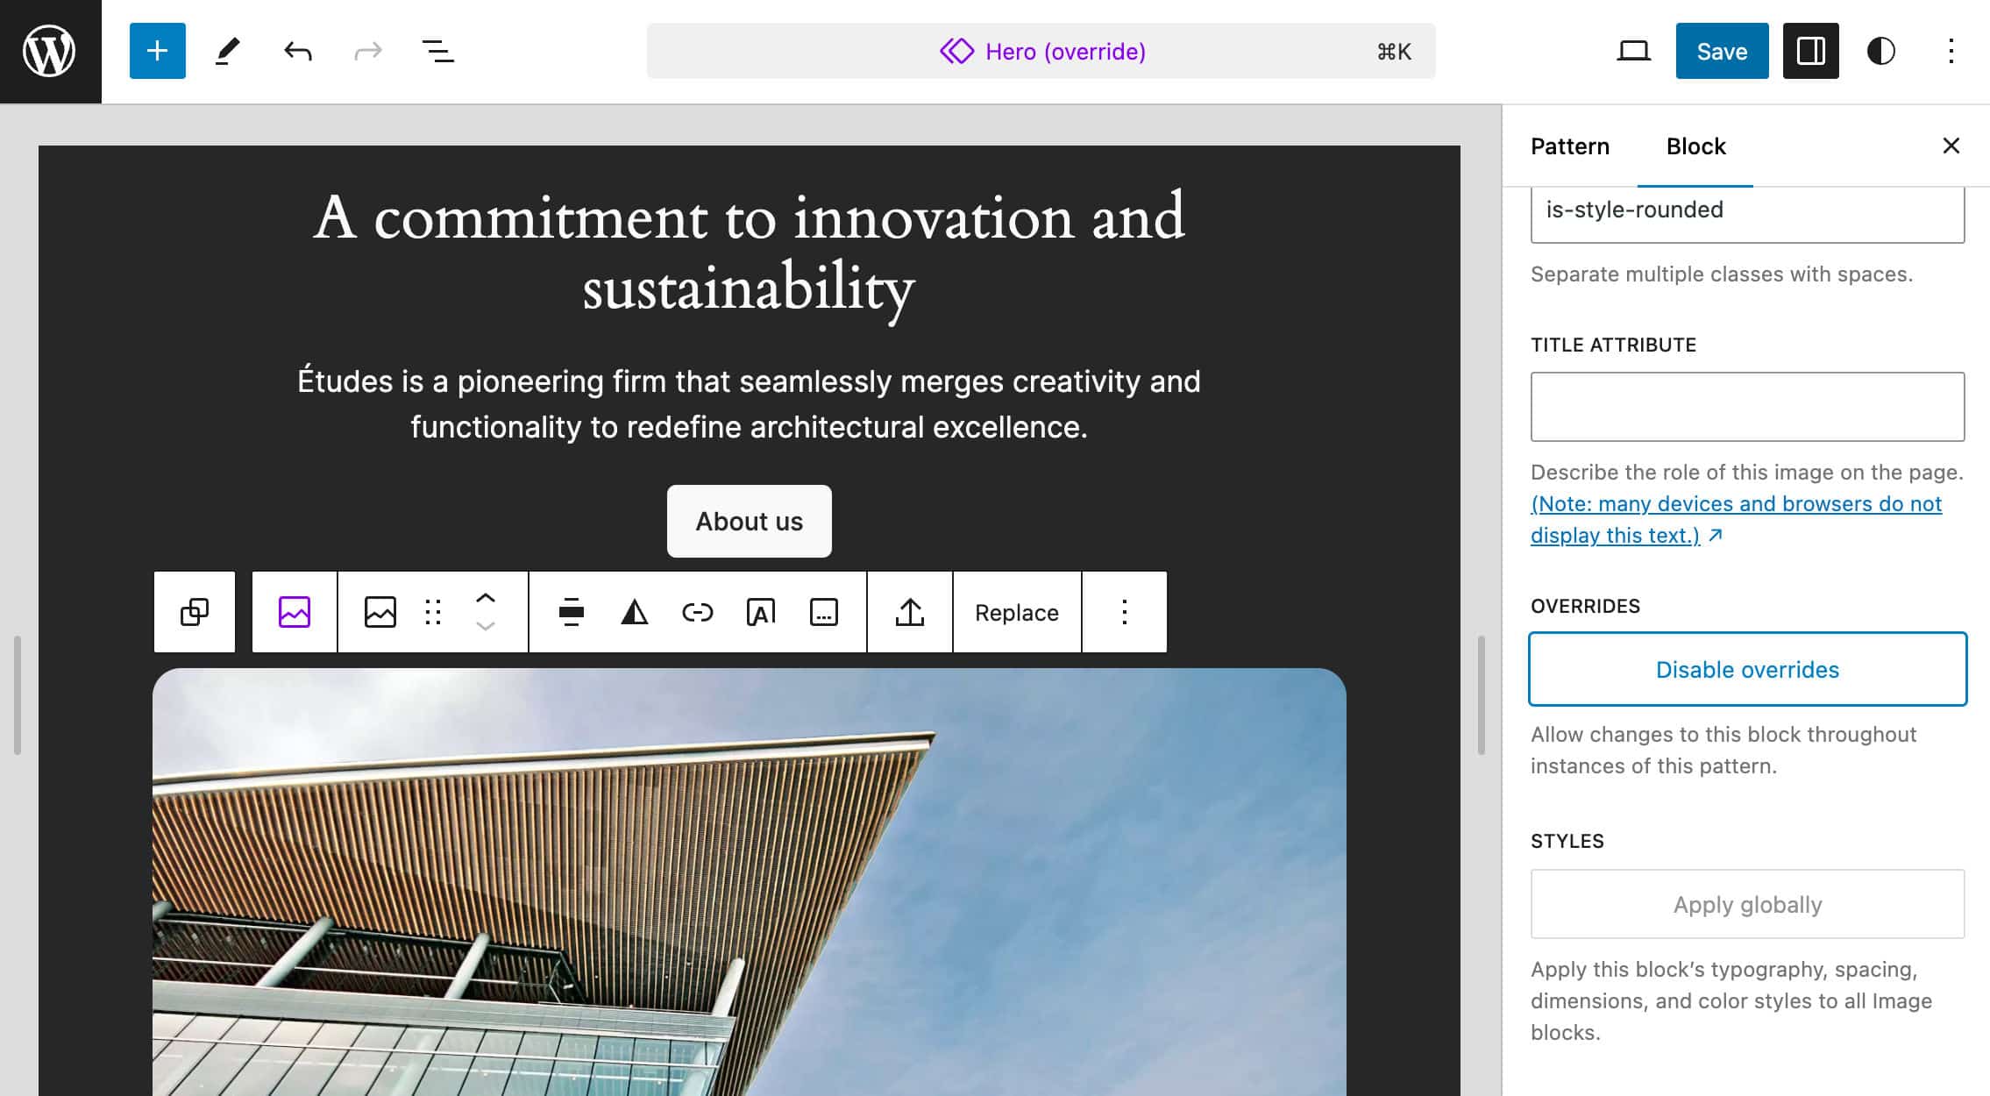The width and height of the screenshot is (1990, 1096).
Task: Click the link/URL icon in toolbar
Action: tap(696, 611)
